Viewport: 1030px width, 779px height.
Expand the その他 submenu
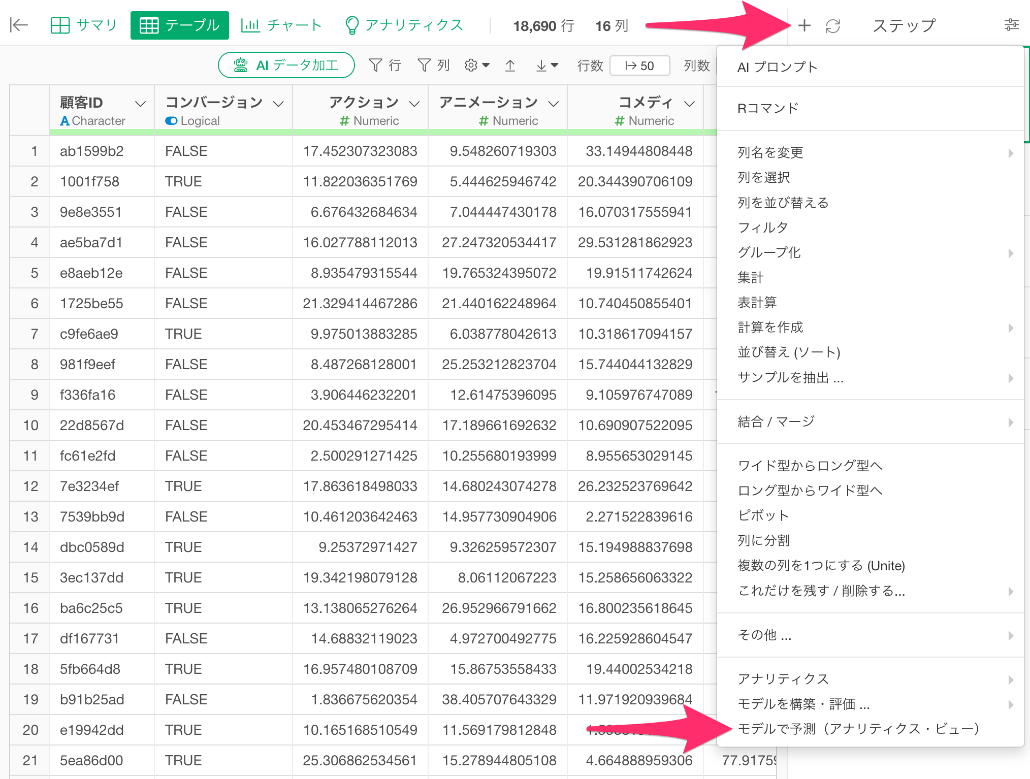(870, 635)
